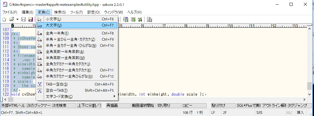
Task: Open the common settings wrench icon
Action: point(140,19)
